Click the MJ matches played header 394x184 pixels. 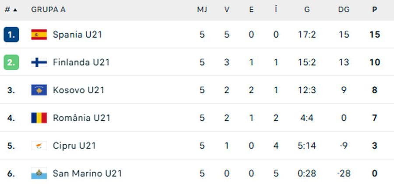pos(202,10)
